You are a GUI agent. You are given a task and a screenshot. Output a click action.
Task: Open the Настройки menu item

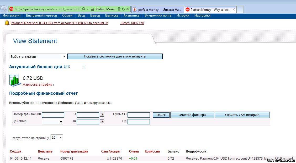tap(202, 15)
